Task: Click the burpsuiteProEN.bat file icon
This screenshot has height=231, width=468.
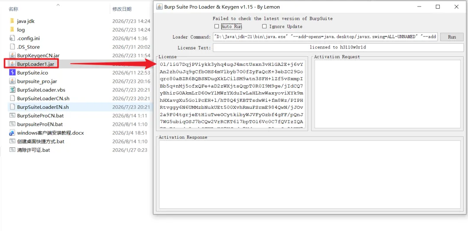Action: pos(12,124)
